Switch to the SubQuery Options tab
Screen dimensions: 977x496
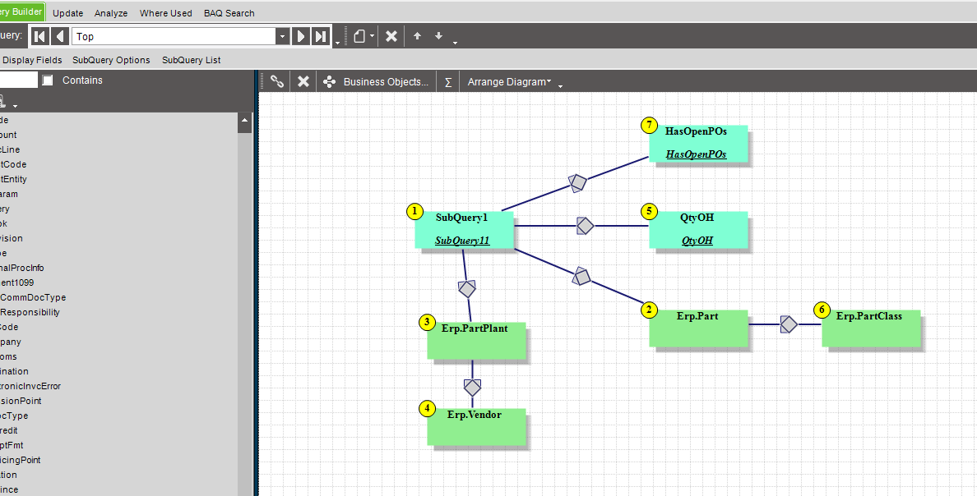click(111, 60)
